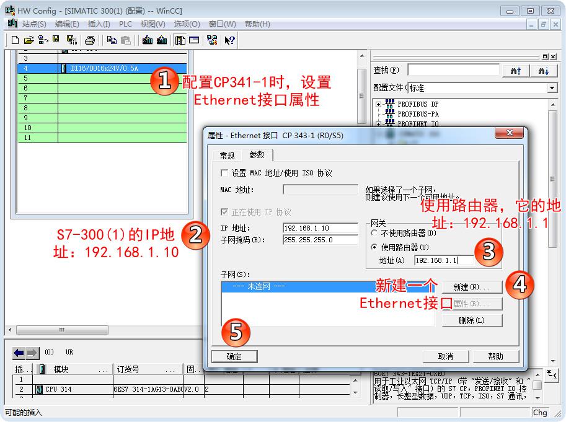Click the rack pane horizontal scrollbar thumb
This screenshot has width=566, height=422.
coord(62,330)
